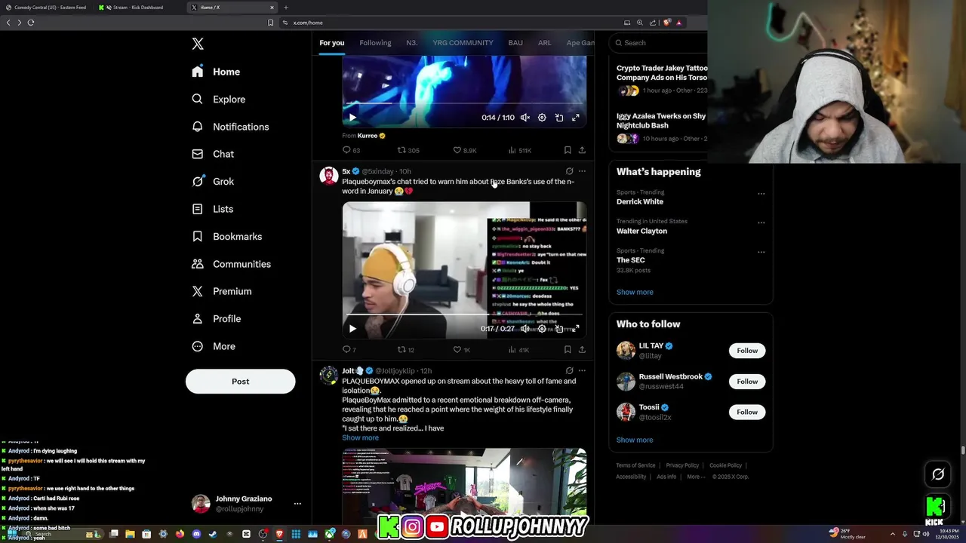View analytics showing 511K views

click(520, 150)
